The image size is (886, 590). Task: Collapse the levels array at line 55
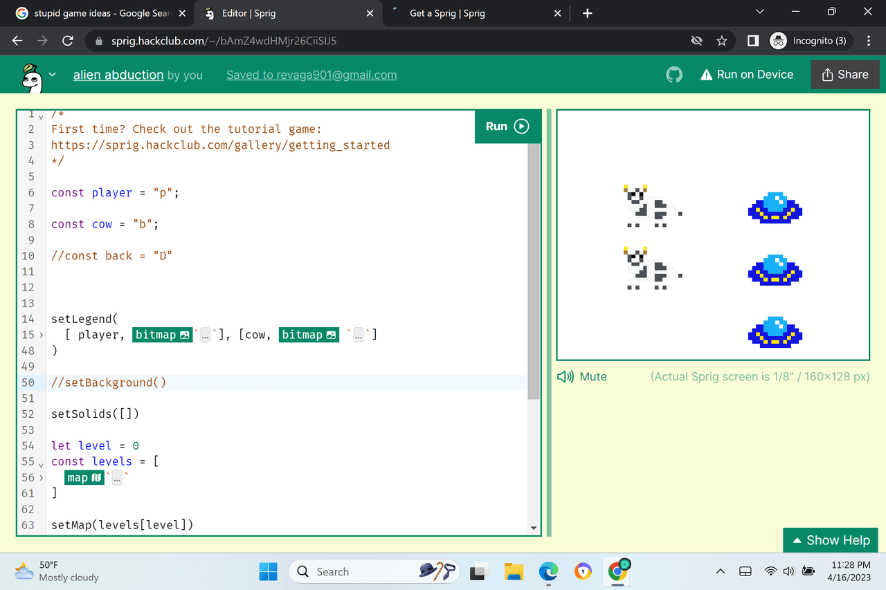click(42, 463)
